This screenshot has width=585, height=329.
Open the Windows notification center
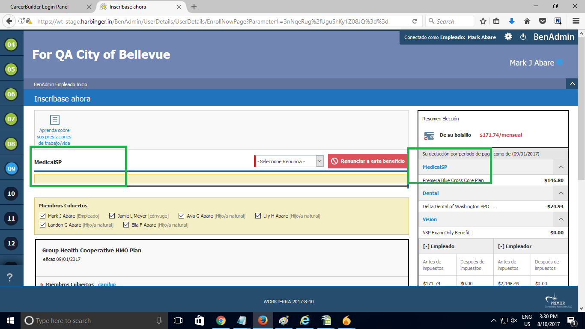click(x=571, y=320)
